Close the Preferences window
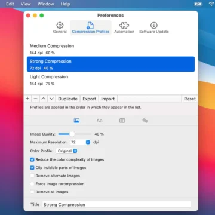This screenshot has width=215, height=215. tap(28, 16)
